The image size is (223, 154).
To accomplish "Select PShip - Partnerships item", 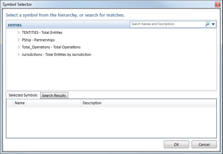I will coord(38,40).
